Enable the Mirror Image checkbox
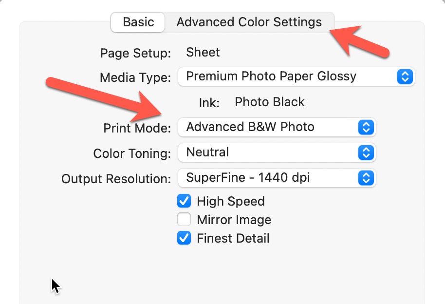This screenshot has width=445, height=304. [x=184, y=220]
